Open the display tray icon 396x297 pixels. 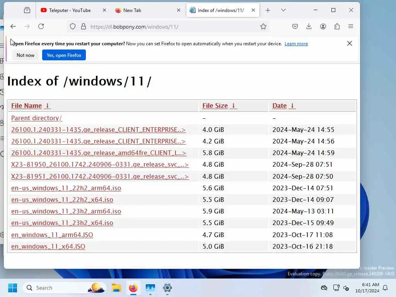[336, 288]
